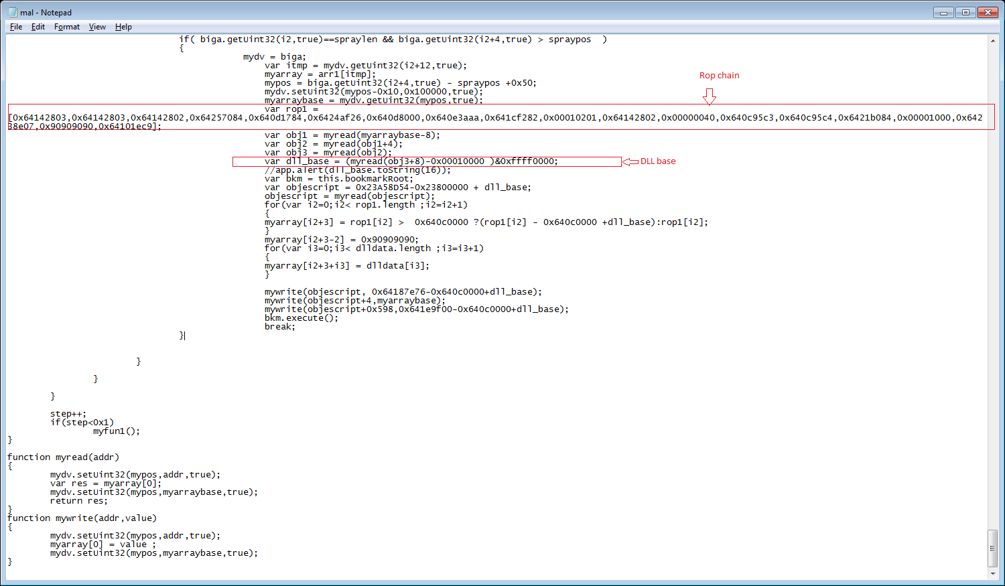
Task: Click the 'if(step<0x1)' line
Action: [82, 423]
